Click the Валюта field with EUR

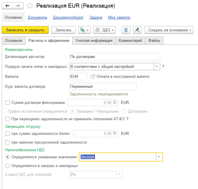(x=78, y=76)
